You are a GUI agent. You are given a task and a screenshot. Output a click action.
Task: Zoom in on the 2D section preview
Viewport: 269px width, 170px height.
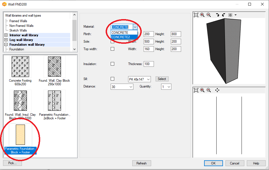202,90
